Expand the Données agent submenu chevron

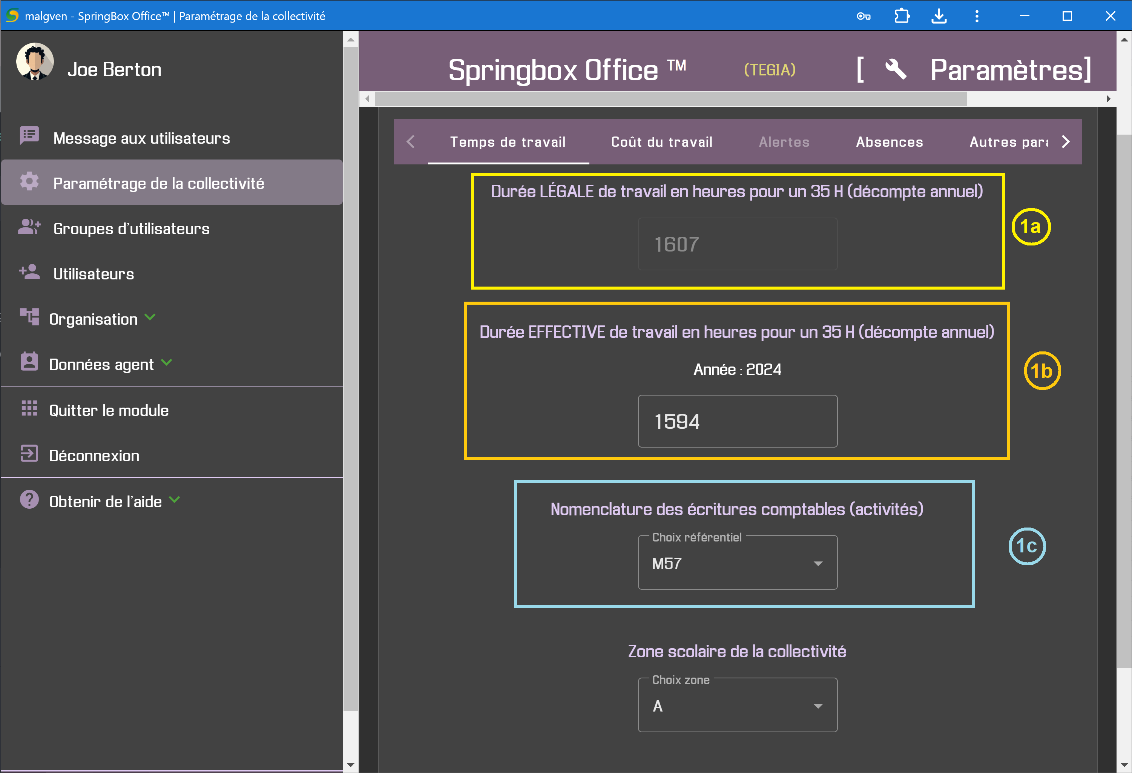click(x=167, y=362)
